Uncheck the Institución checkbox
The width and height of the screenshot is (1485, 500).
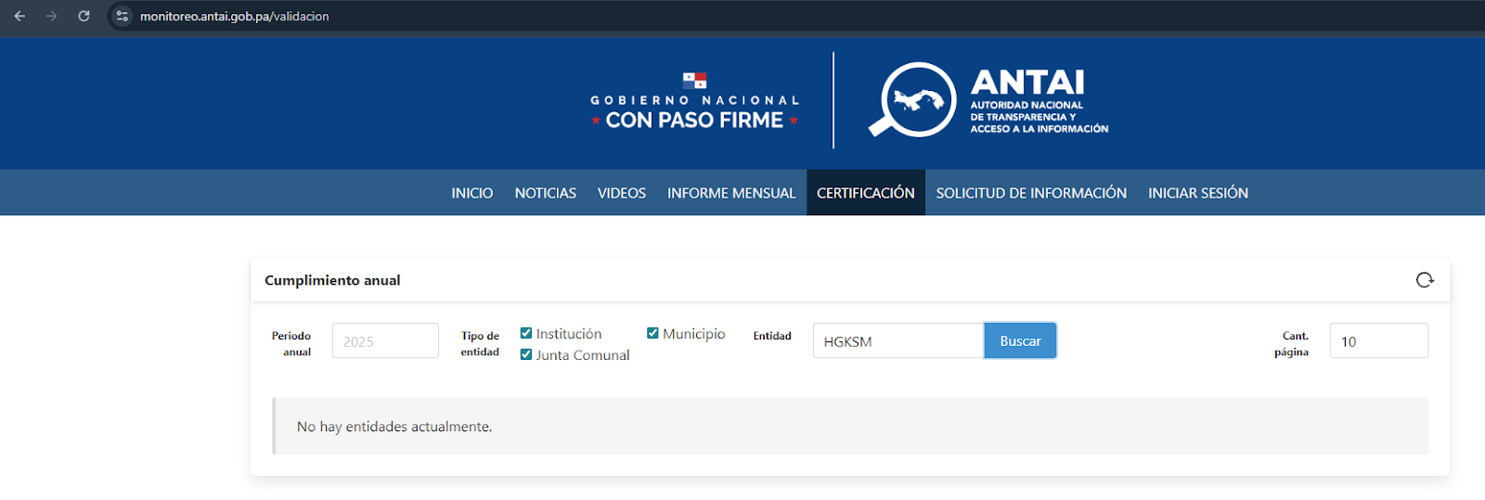click(526, 333)
